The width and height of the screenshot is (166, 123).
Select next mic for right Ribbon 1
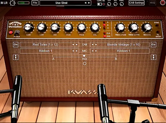pyautogui.click(x=96, y=51)
